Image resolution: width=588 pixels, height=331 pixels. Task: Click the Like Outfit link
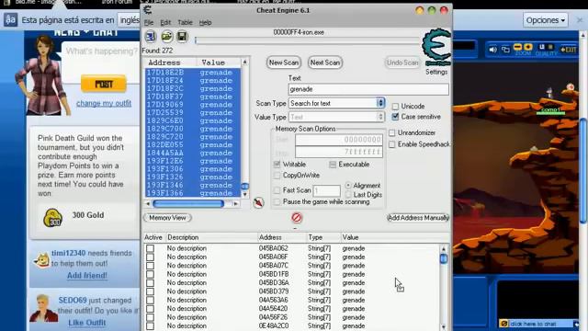click(x=87, y=323)
